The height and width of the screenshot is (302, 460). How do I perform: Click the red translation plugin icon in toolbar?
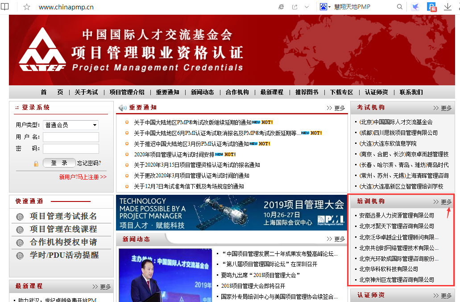(x=431, y=7)
